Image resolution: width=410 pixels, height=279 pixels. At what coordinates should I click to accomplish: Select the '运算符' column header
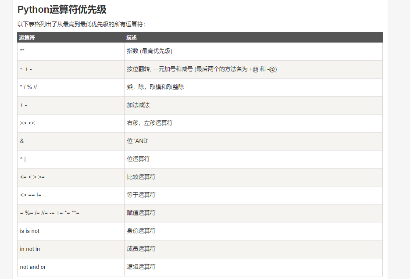pos(71,37)
